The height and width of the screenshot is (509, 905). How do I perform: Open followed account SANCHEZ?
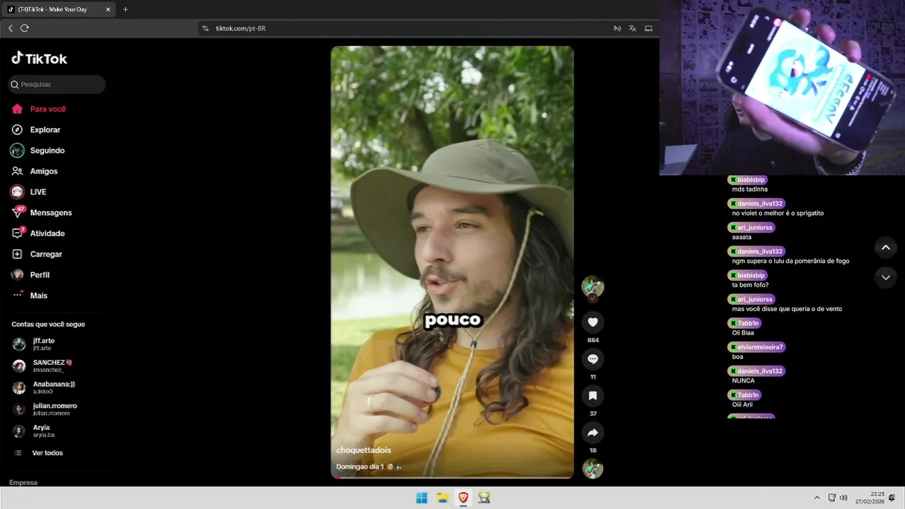tap(42, 365)
